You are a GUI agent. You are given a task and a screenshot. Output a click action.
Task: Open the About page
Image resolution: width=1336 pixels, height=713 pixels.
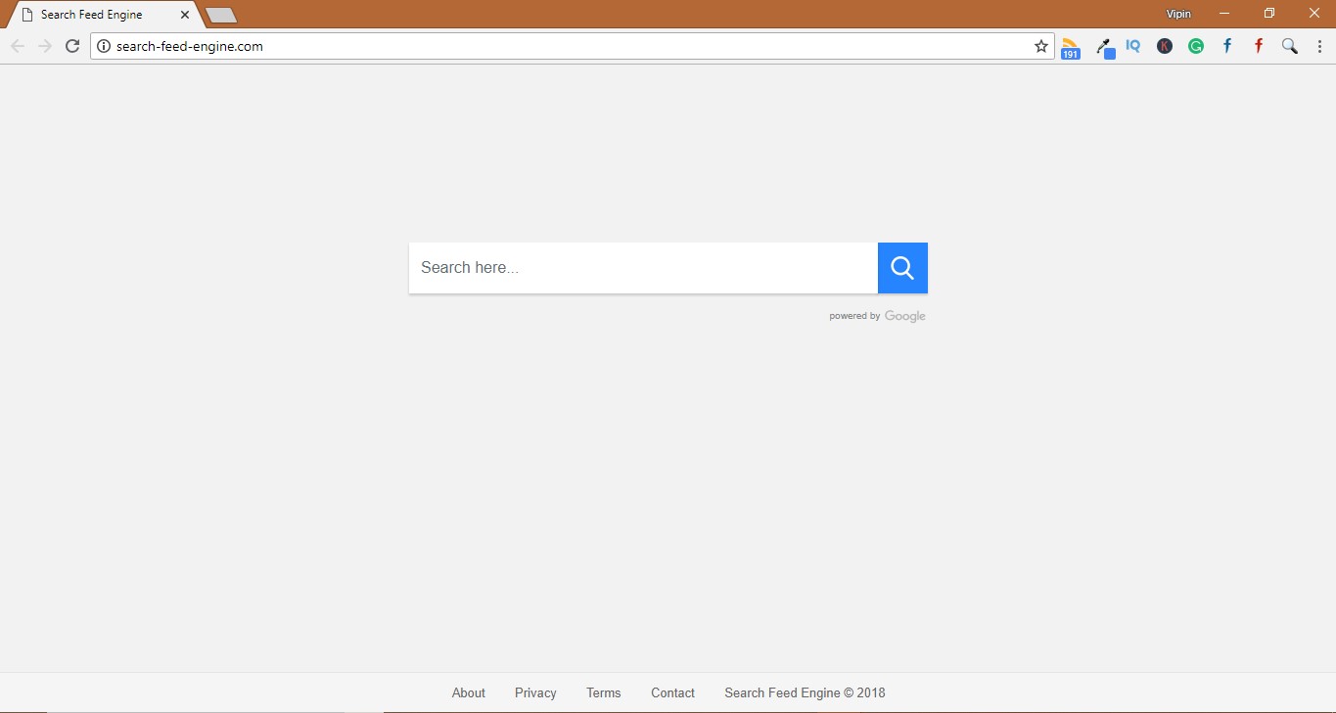coord(468,692)
